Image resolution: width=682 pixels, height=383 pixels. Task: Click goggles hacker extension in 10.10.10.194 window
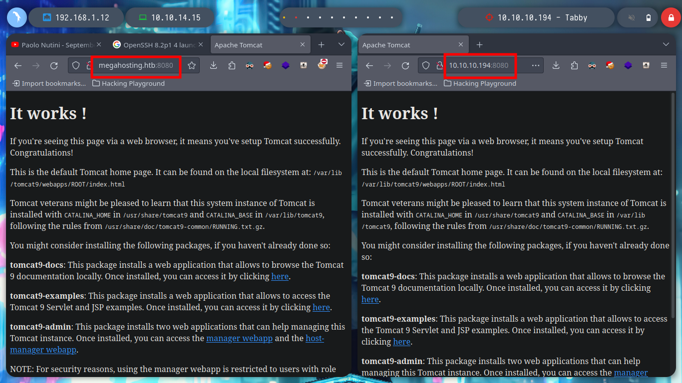pos(592,65)
